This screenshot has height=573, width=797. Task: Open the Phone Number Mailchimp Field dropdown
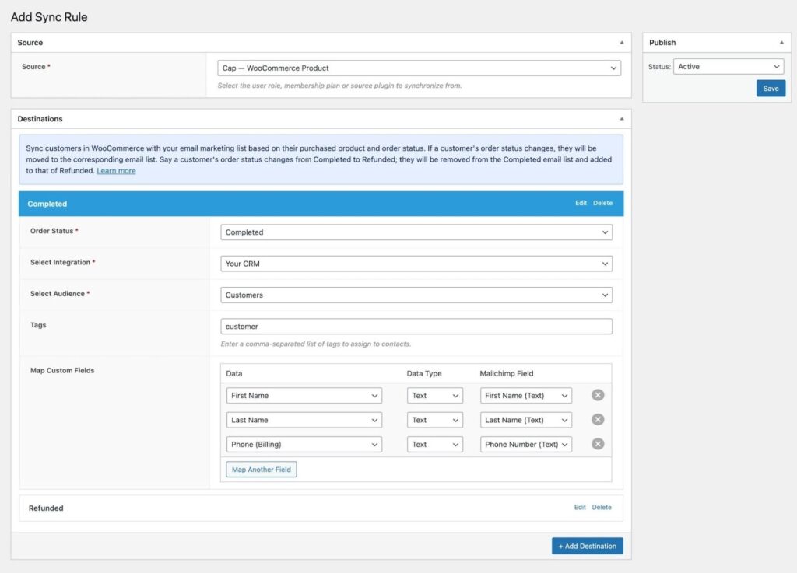525,444
